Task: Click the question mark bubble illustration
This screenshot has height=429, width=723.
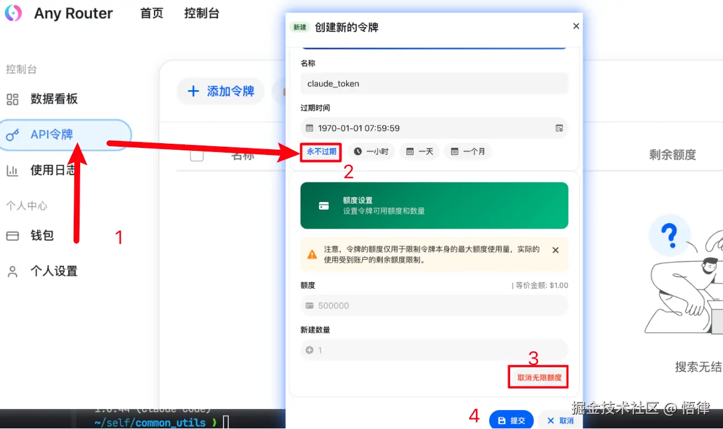Action: tap(669, 235)
